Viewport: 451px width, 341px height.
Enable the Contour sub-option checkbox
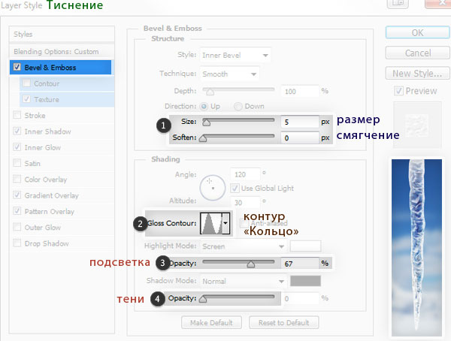(x=27, y=83)
